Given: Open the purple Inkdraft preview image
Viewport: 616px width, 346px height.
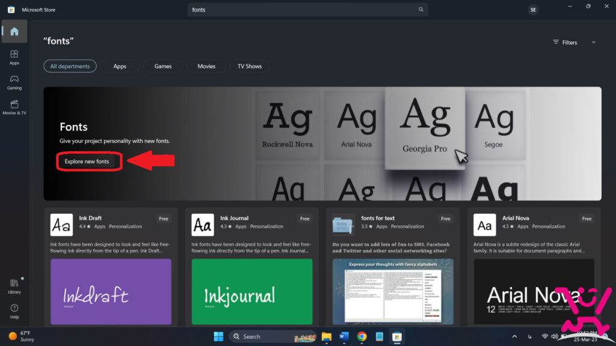Looking at the screenshot, I should [x=111, y=291].
